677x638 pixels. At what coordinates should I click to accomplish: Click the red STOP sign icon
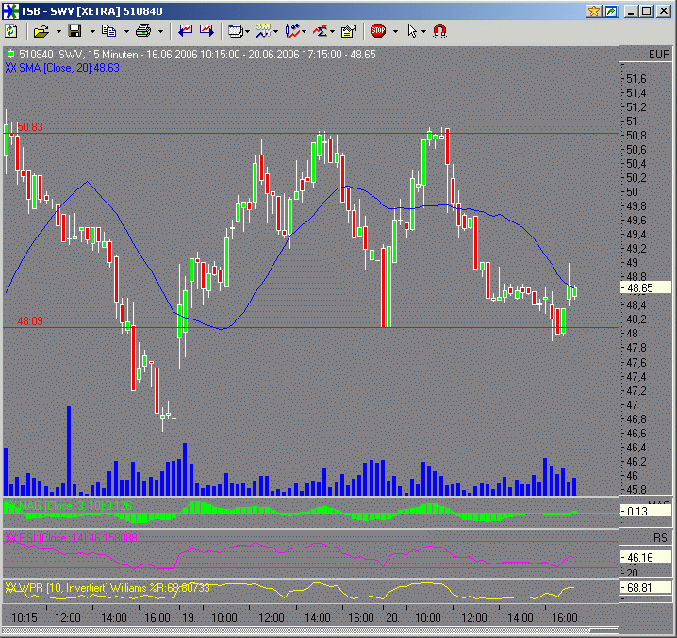click(378, 31)
